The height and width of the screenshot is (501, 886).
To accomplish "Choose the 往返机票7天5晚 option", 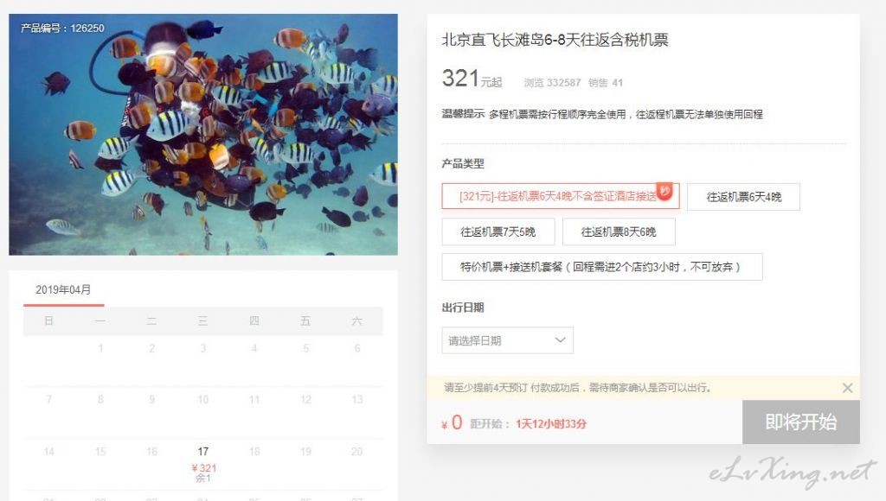I will point(498,231).
